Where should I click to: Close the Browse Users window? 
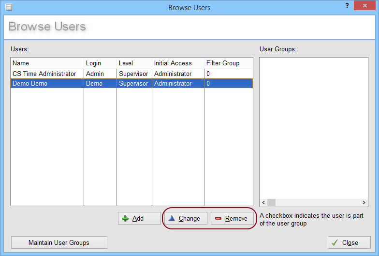pos(364,6)
